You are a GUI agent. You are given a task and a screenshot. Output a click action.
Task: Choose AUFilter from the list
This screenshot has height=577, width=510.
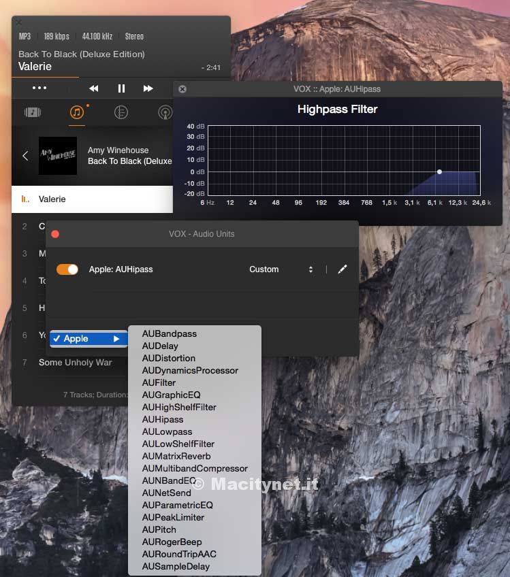[195, 382]
